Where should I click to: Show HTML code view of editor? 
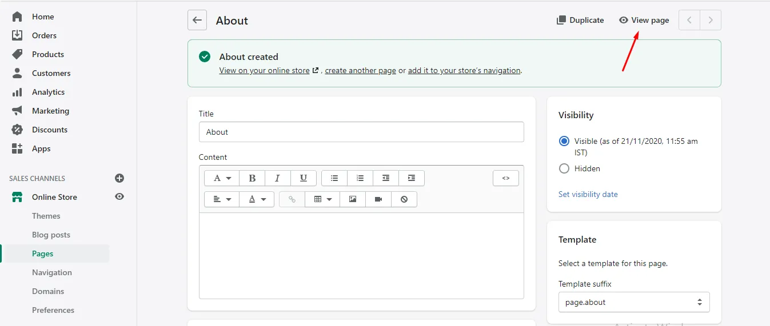(x=505, y=178)
